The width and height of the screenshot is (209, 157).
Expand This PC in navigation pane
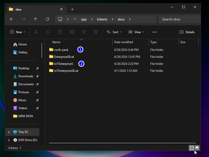(x=9, y=132)
